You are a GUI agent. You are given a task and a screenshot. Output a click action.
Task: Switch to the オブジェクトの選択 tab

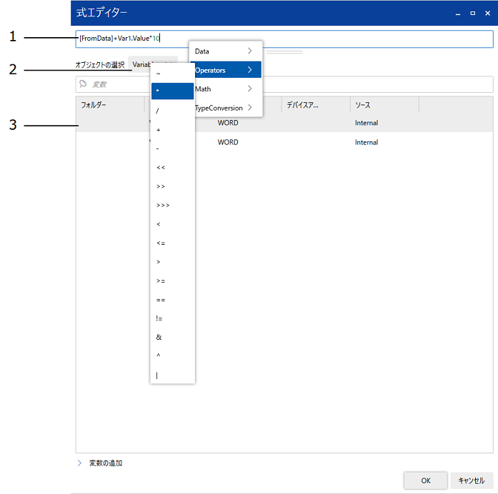coord(100,65)
